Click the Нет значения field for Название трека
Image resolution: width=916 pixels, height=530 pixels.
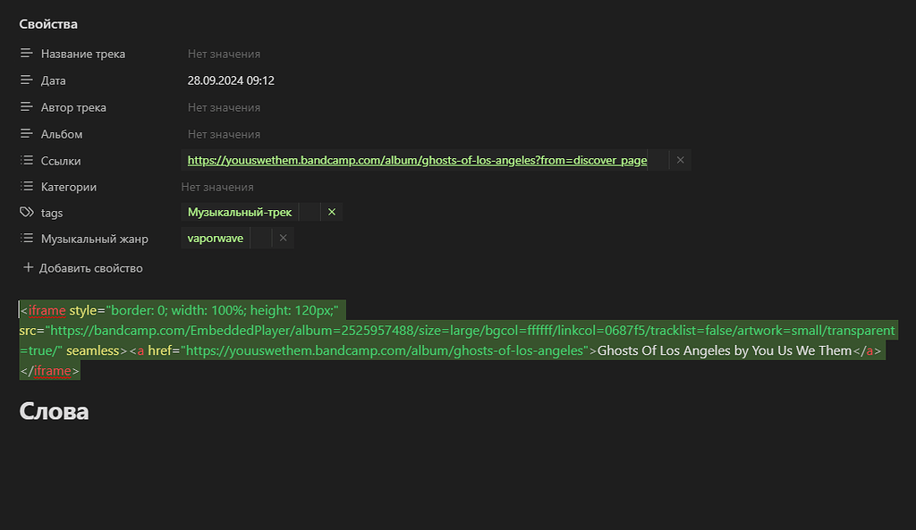[x=224, y=54]
